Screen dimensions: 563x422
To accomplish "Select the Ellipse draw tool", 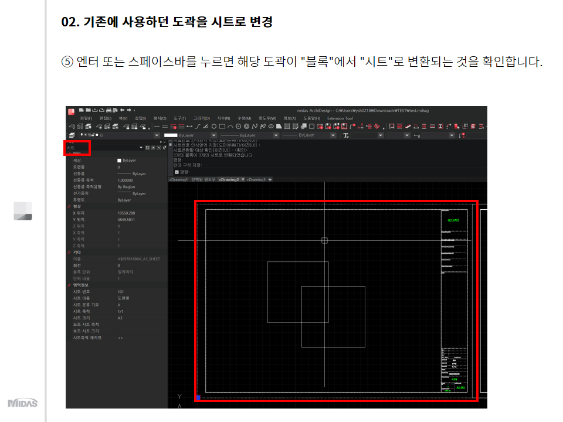I will [x=271, y=127].
